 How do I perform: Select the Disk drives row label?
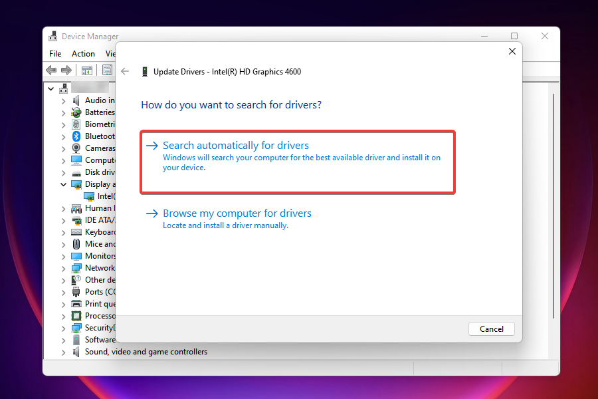pyautogui.click(x=100, y=173)
